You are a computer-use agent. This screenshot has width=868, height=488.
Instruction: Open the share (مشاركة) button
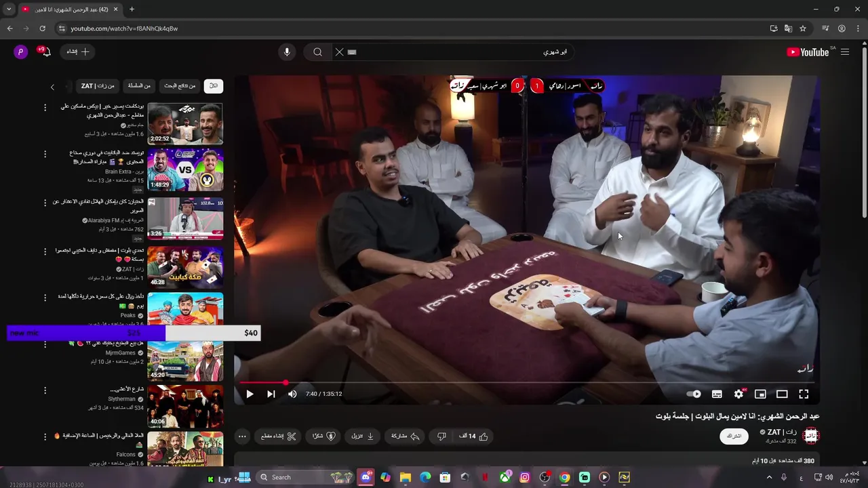pos(406,436)
